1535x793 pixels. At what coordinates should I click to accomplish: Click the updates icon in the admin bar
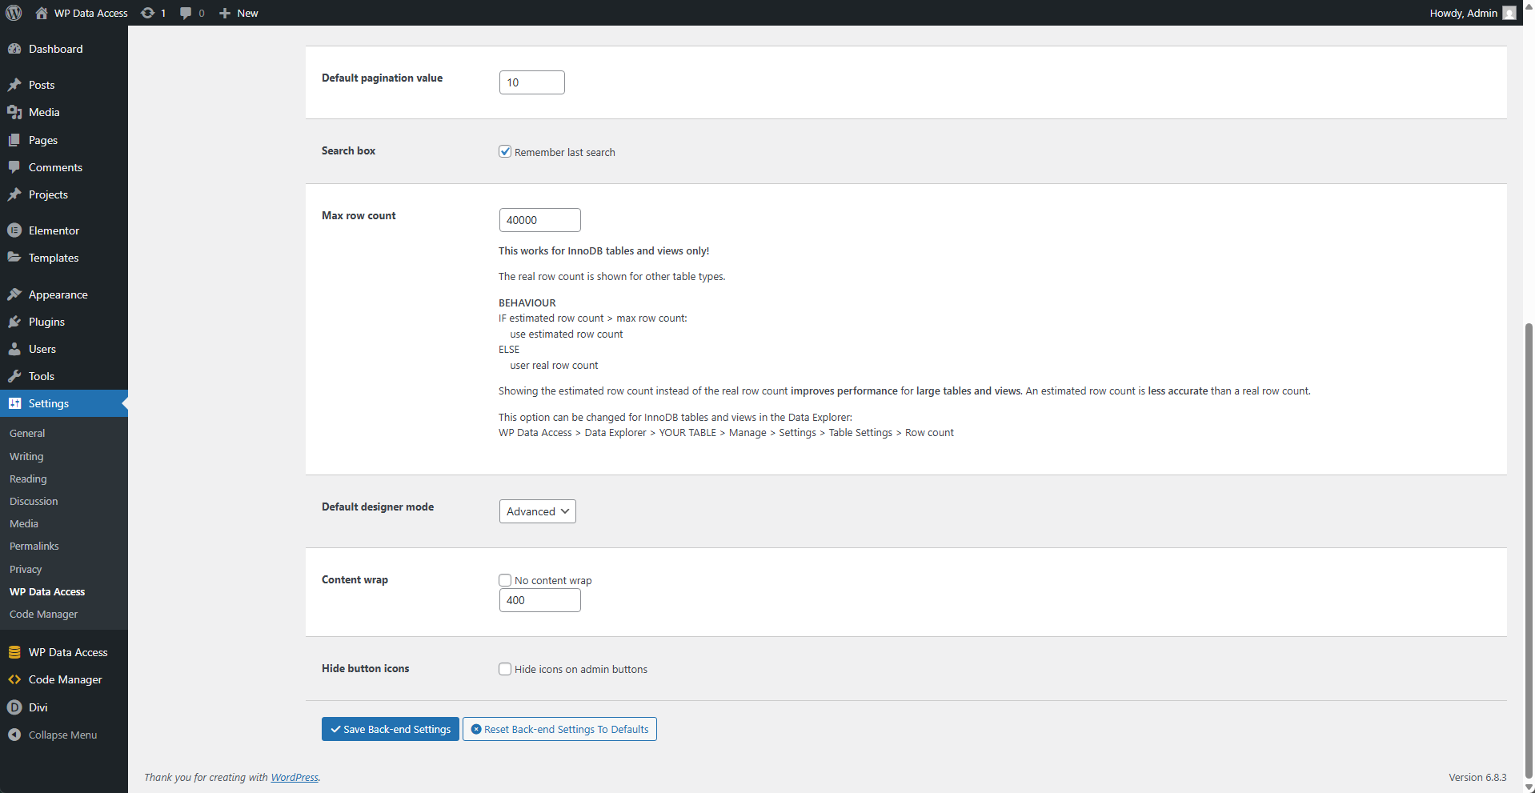pos(152,13)
